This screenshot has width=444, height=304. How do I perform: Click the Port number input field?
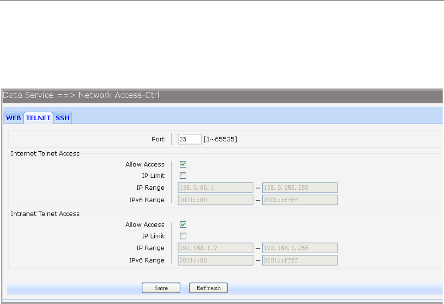coord(190,139)
